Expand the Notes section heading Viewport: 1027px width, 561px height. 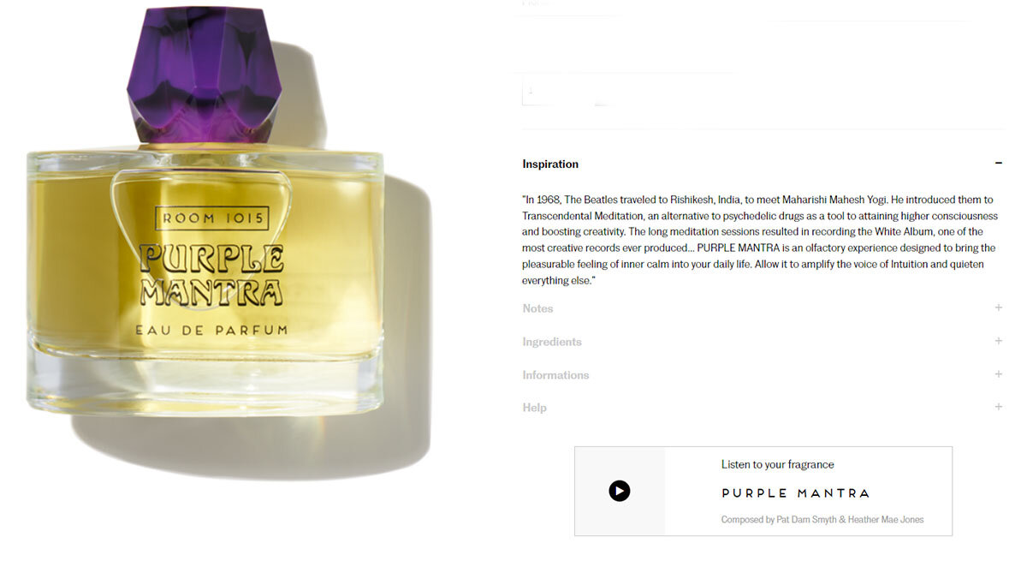(x=537, y=308)
